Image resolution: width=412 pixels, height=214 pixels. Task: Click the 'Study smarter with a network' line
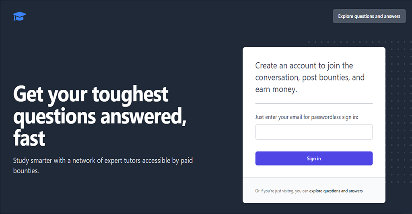pyautogui.click(x=103, y=160)
